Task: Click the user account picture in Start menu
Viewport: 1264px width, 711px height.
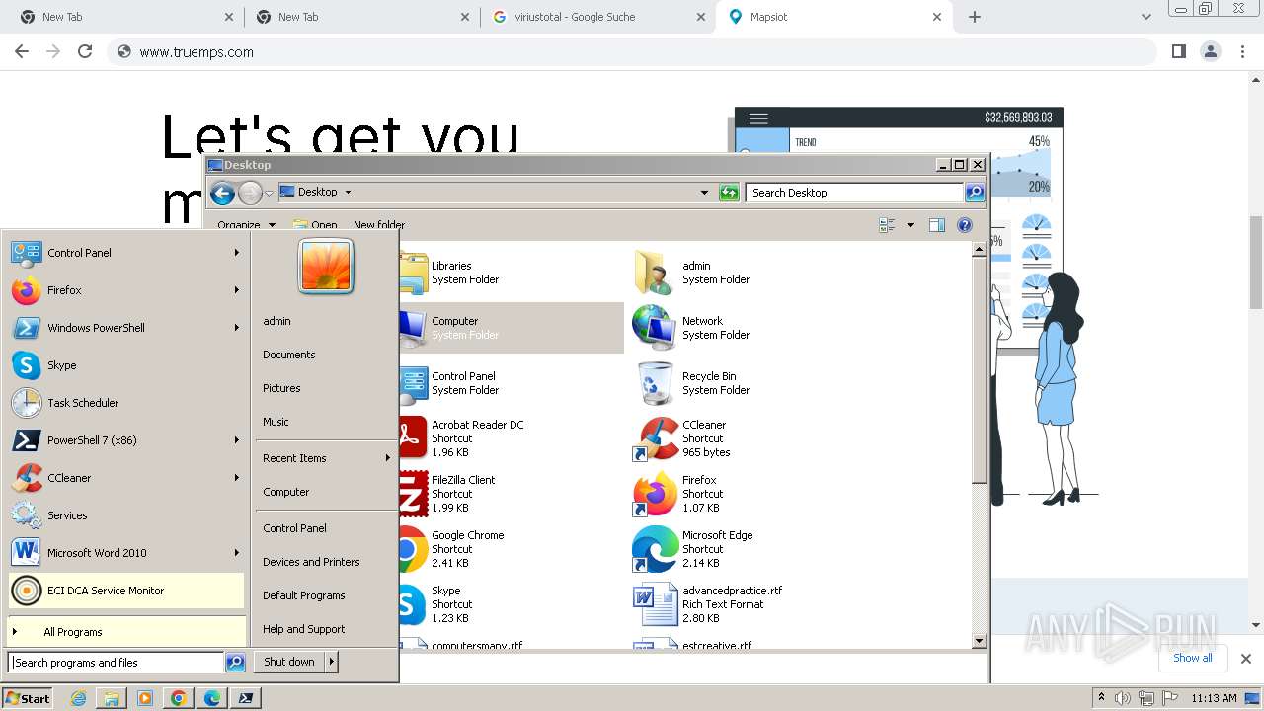Action: point(326,267)
